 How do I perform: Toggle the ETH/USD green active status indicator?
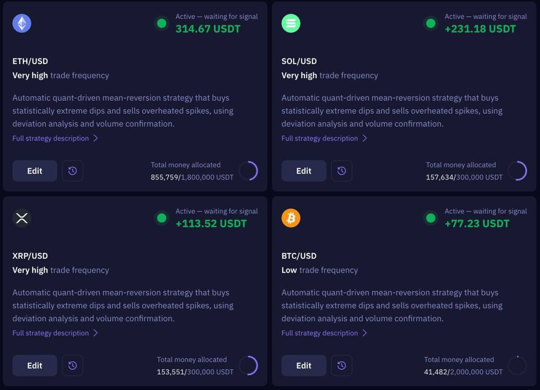(x=162, y=23)
